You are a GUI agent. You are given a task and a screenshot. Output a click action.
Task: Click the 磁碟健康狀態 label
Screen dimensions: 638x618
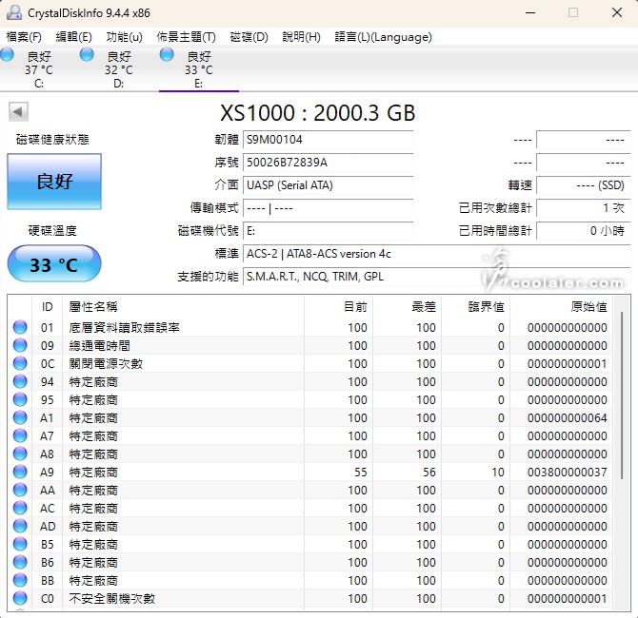tap(52, 140)
